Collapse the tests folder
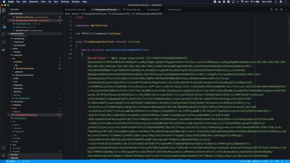This screenshot has height=163, width=290. click(x=14, y=109)
